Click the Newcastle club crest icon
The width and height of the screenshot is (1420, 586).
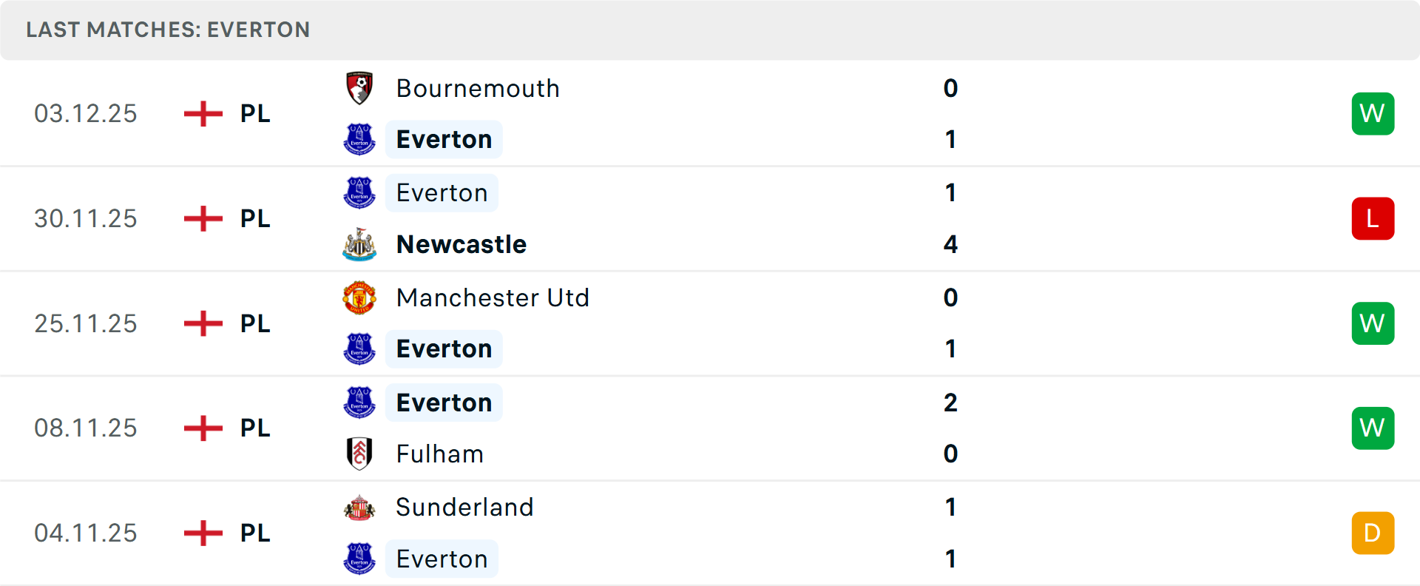click(359, 244)
